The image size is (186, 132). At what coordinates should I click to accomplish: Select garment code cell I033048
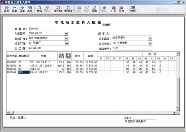12,69
